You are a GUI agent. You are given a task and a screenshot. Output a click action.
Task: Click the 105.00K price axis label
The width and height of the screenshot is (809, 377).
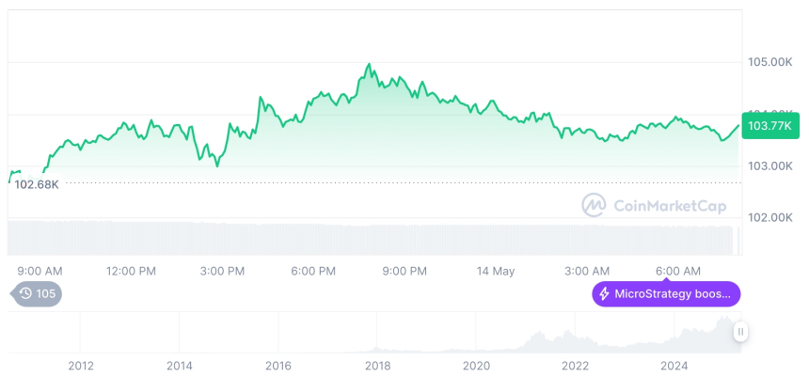point(769,62)
